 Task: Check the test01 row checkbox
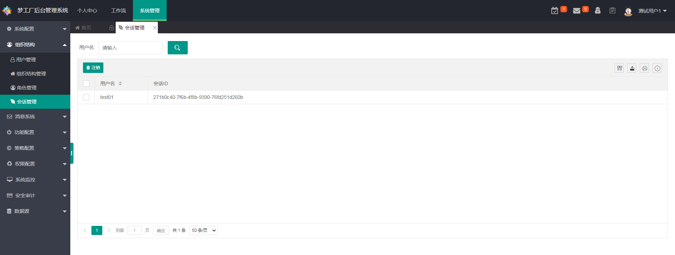86,97
